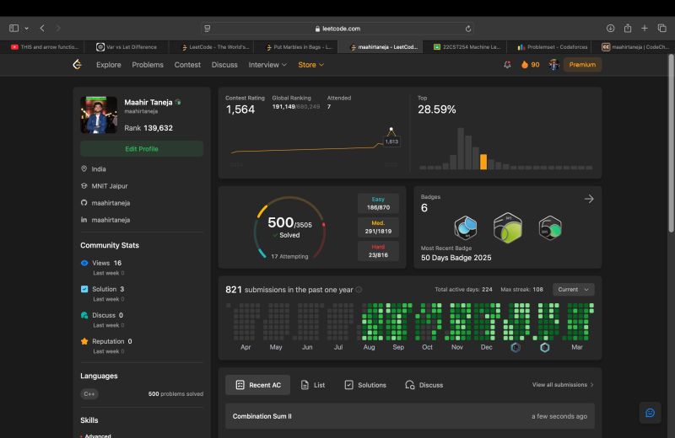Switch to the Problemset - Codeforces browser tab
675x438 pixels.
tap(549, 47)
